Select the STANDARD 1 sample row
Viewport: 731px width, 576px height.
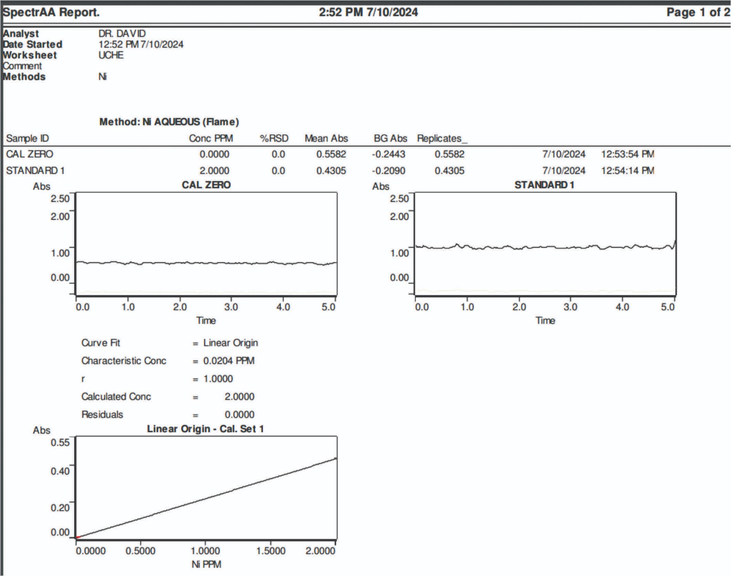[35, 171]
